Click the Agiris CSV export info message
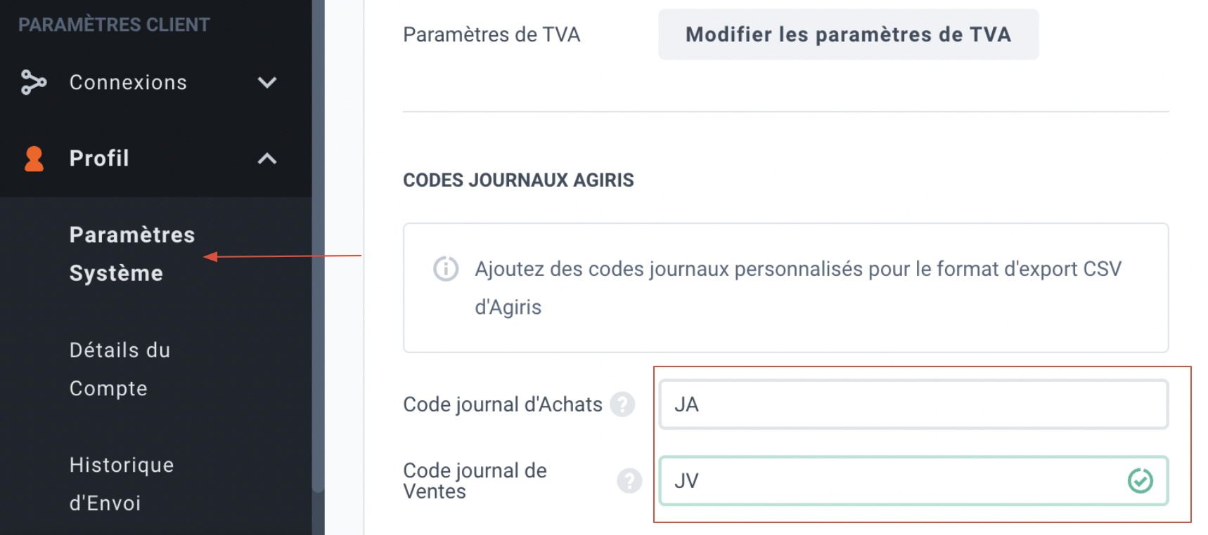 tap(785, 288)
